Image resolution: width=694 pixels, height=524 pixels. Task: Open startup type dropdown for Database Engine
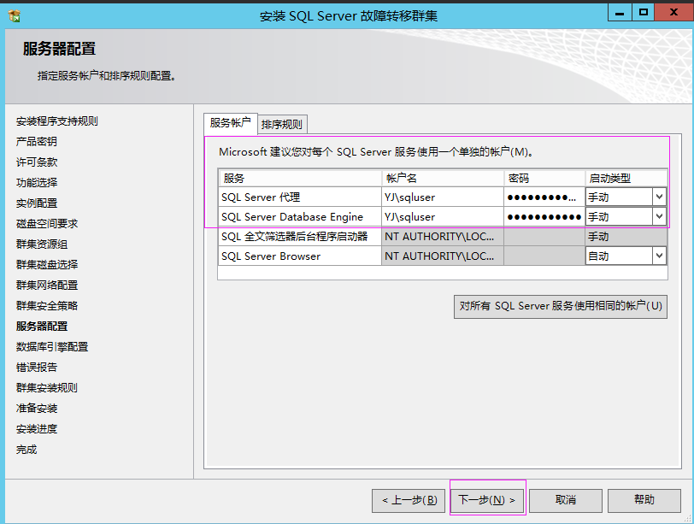(658, 217)
